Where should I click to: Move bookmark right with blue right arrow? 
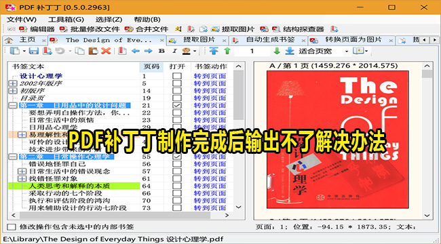click(x=148, y=51)
